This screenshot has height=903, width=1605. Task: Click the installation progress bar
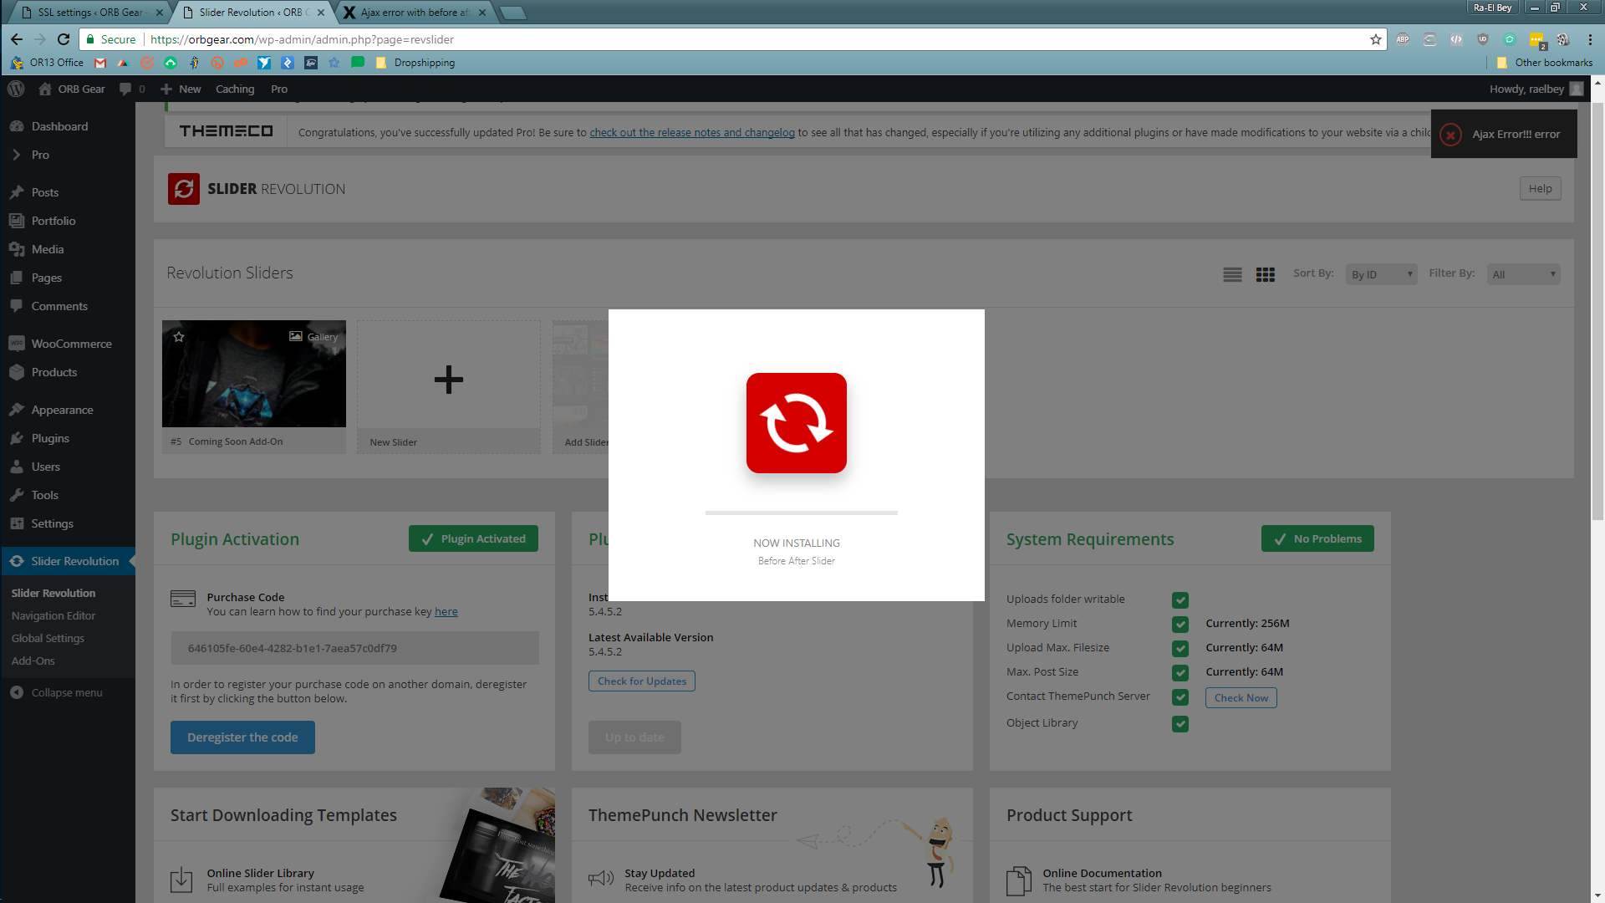click(801, 513)
